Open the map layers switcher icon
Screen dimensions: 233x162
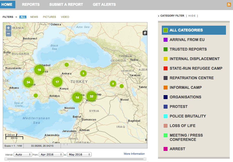click(145, 33)
